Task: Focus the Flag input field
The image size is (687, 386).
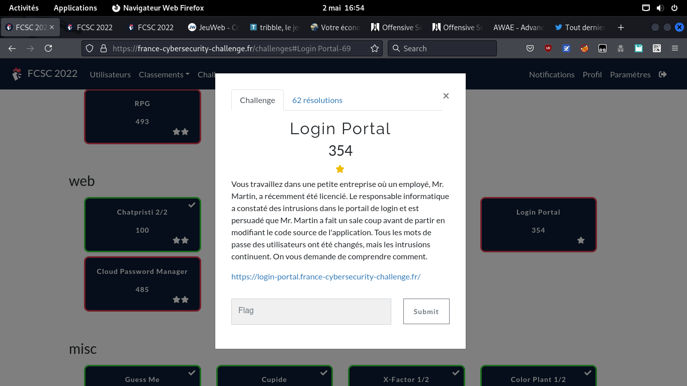Action: (x=311, y=312)
